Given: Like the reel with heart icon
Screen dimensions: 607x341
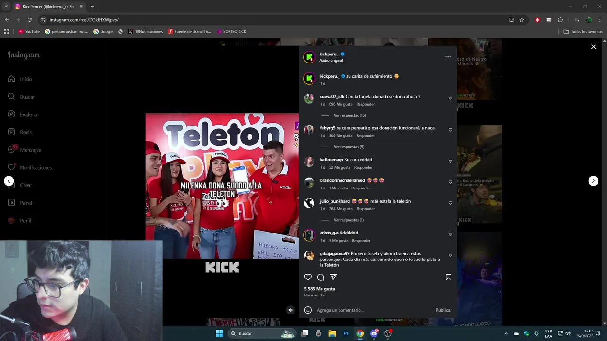Looking at the screenshot, I should [308, 277].
